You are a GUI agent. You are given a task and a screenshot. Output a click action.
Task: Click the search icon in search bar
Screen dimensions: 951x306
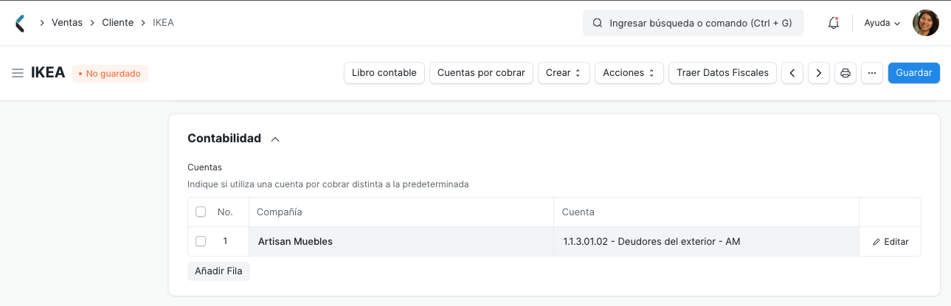(598, 23)
